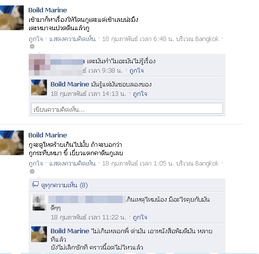Screen dimensions: 259x254
Task: Click the blurred commenter avatar in 11:22 comment
Action: (39, 203)
